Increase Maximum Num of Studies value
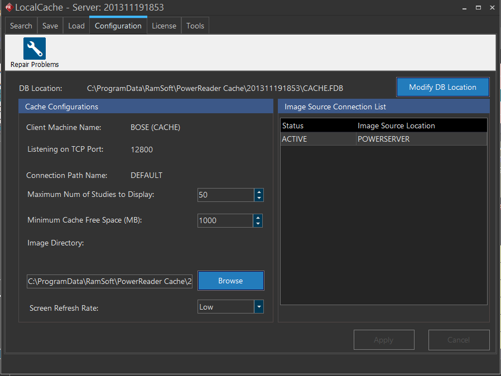Viewport: 501px width, 376px height. tap(258, 192)
